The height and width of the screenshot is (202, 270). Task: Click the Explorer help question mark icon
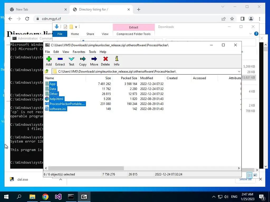[256, 34]
